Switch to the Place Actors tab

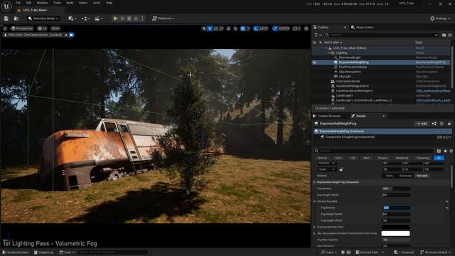click(x=362, y=27)
